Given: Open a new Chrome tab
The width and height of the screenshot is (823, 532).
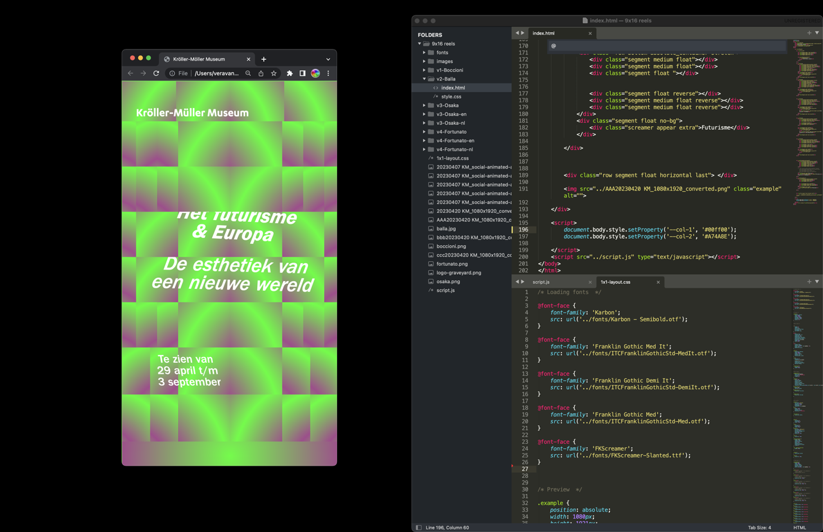Looking at the screenshot, I should [x=264, y=59].
